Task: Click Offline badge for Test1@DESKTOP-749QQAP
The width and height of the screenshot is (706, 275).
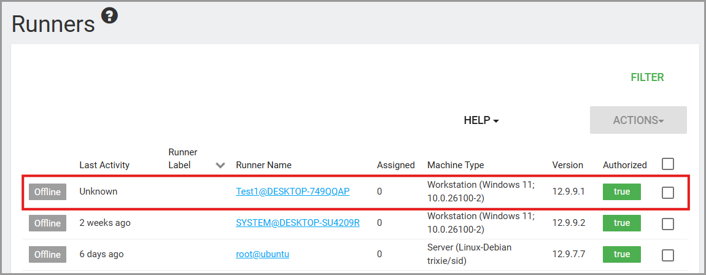Action: (x=48, y=192)
